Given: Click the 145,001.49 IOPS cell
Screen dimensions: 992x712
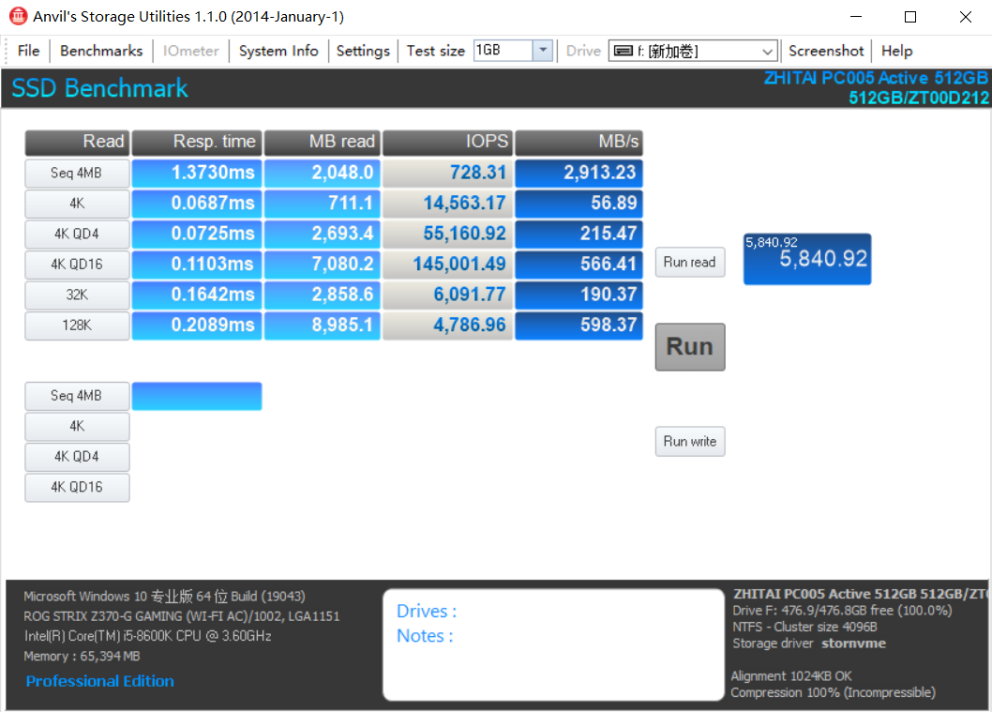Looking at the screenshot, I should click(x=447, y=264).
